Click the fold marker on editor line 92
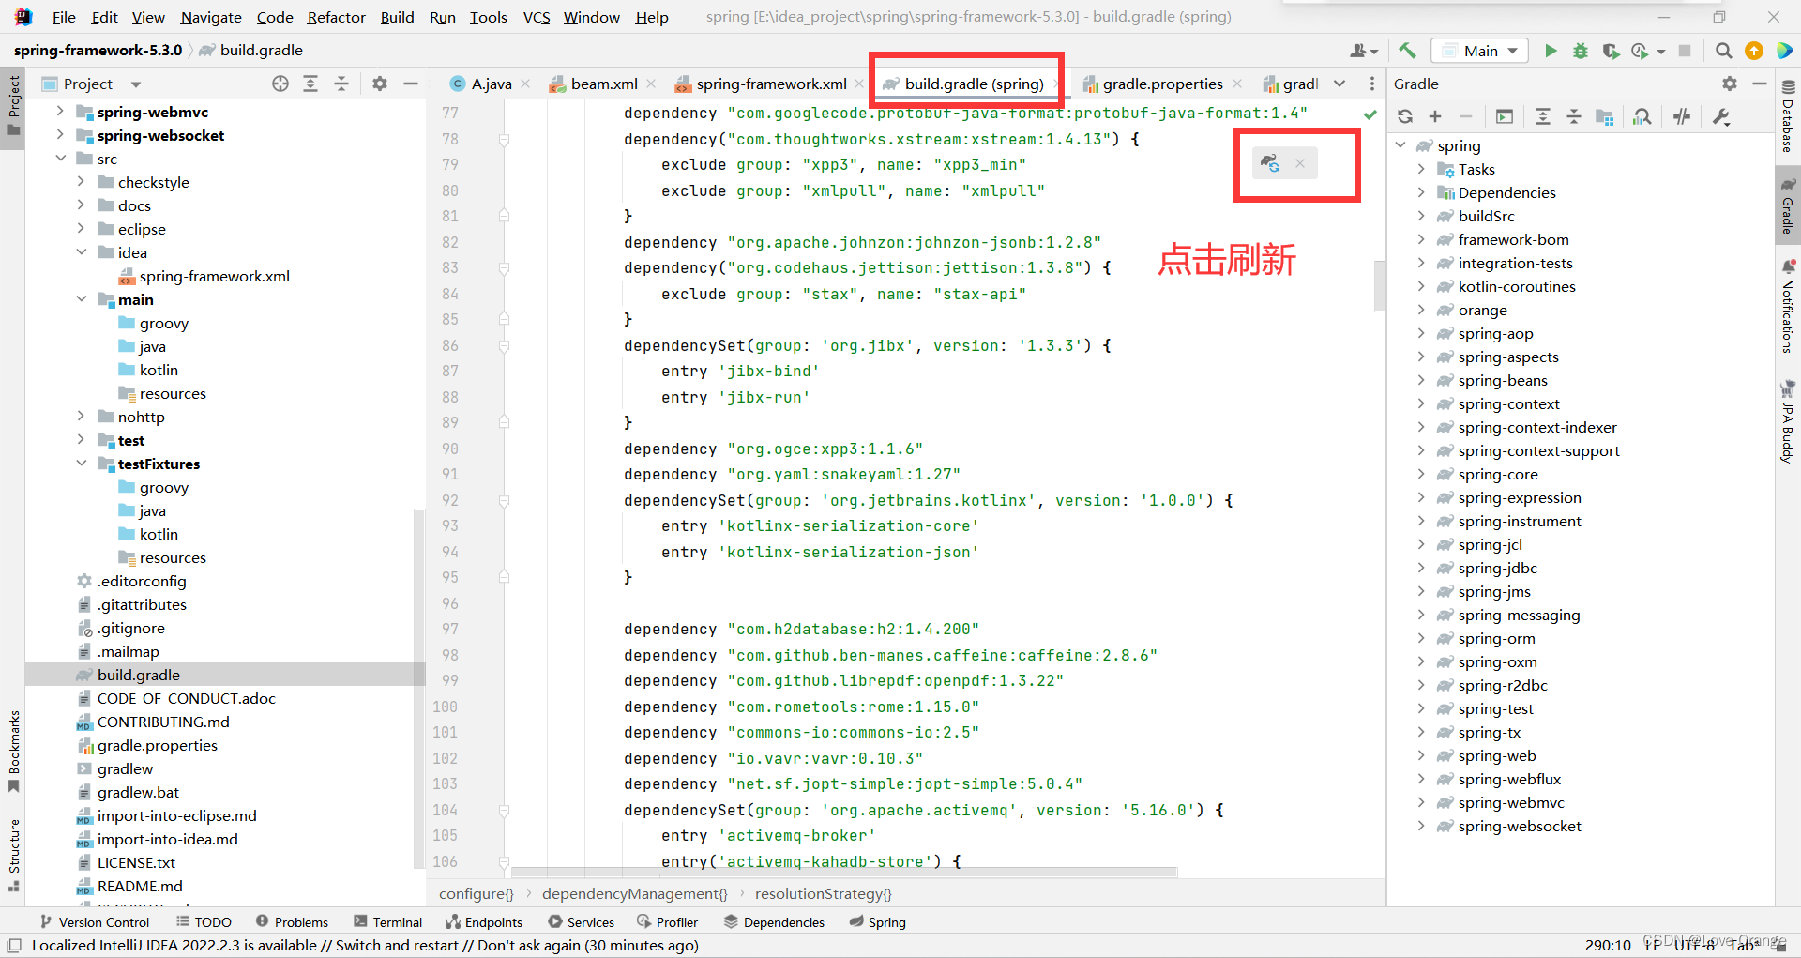1801x958 pixels. pyautogui.click(x=504, y=500)
